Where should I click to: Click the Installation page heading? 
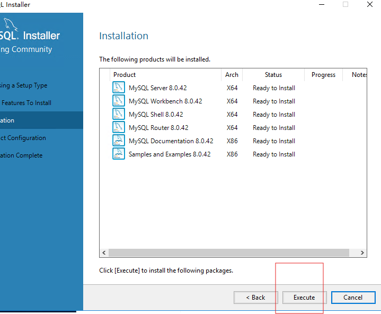(123, 36)
